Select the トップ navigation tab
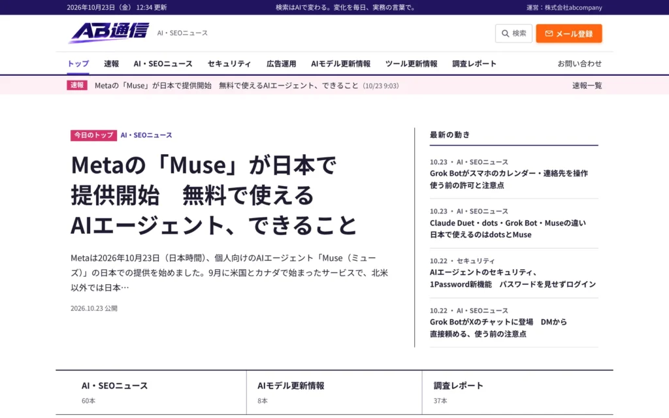Viewport: 669px width, 418px height. click(x=78, y=63)
